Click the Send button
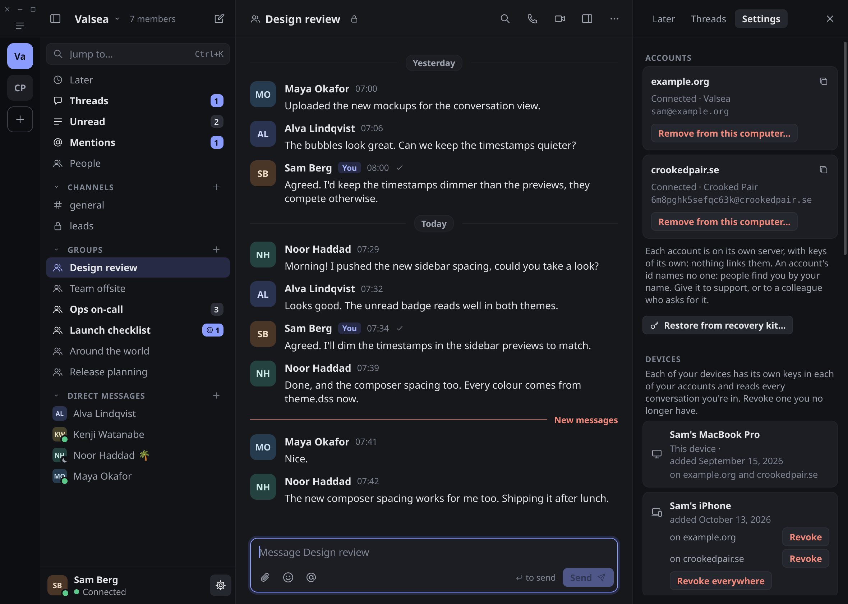The height and width of the screenshot is (604, 848). (588, 577)
